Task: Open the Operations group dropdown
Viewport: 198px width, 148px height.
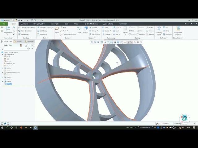Action: [9, 38]
